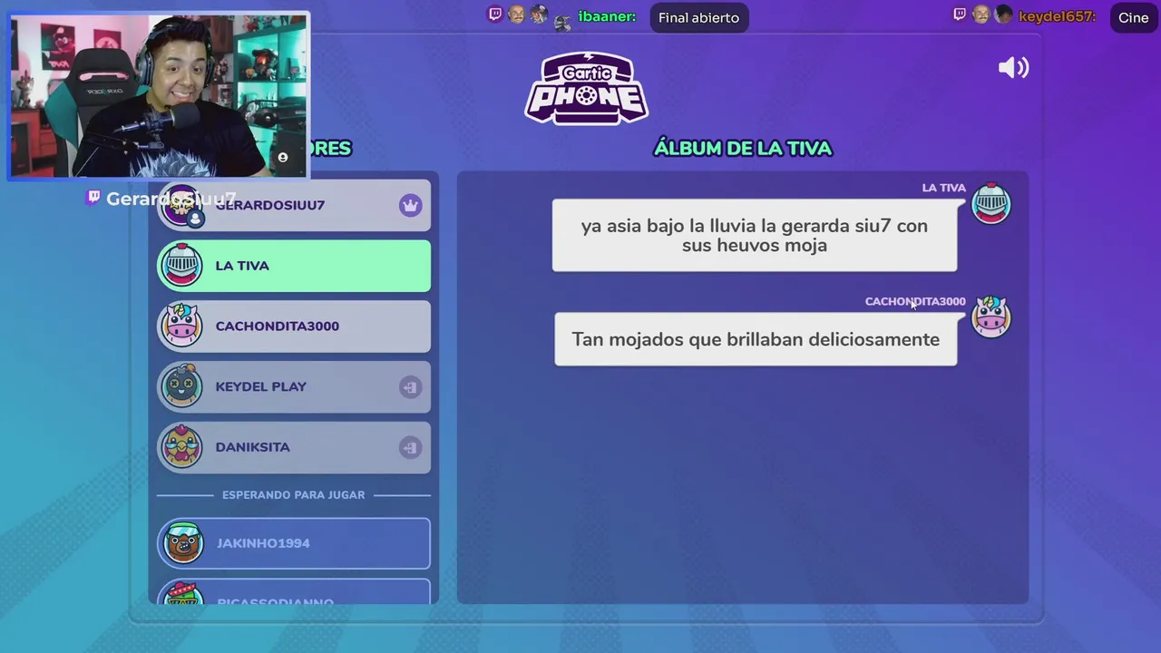Click exit icon on DANIKSITA row

pyautogui.click(x=410, y=447)
